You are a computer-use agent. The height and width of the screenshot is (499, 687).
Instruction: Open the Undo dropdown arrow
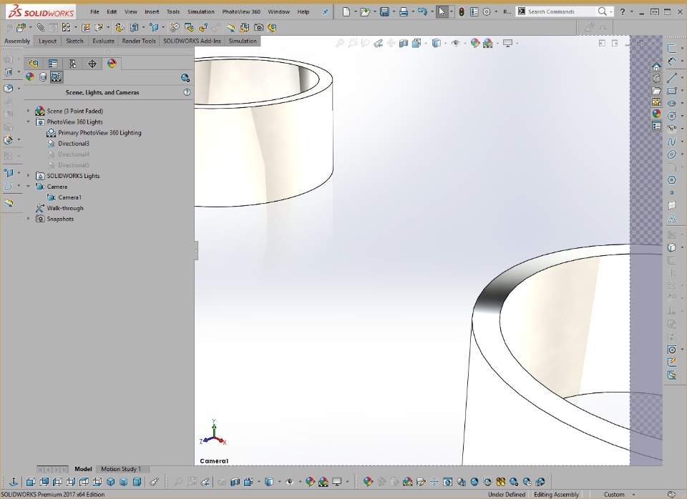(432, 12)
